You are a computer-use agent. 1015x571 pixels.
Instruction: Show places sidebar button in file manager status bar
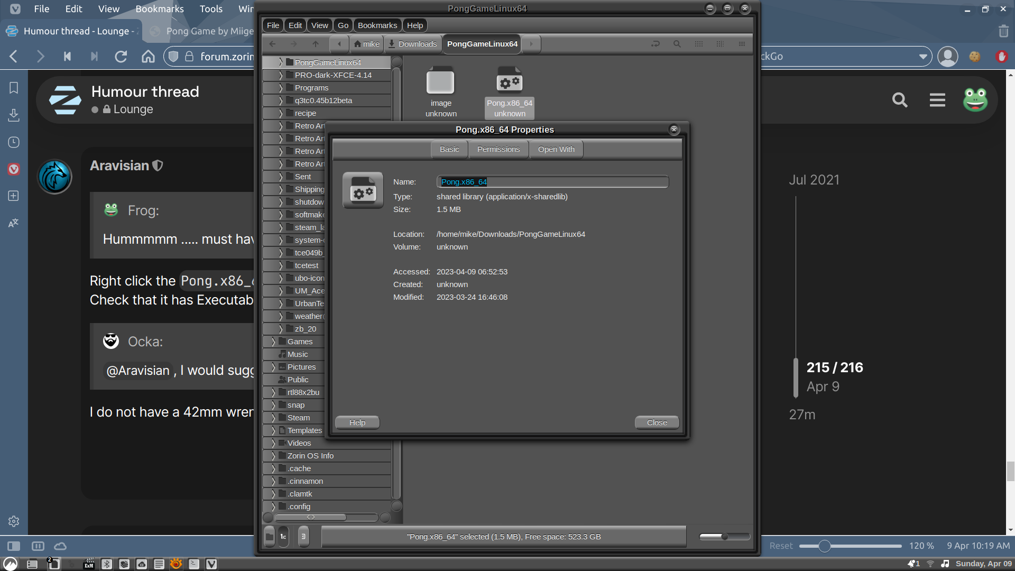click(x=270, y=537)
